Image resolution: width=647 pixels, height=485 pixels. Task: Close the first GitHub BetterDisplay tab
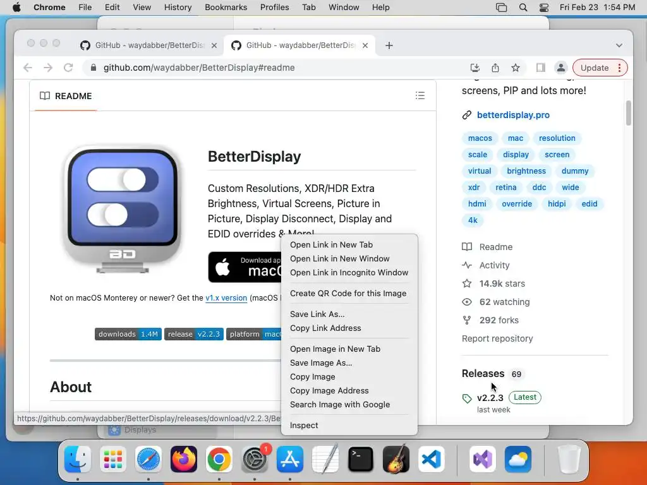tap(214, 45)
